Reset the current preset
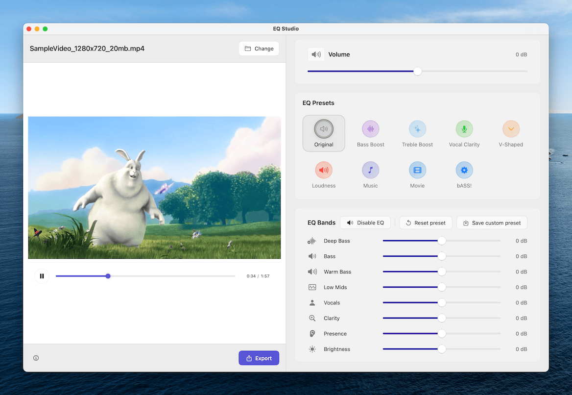The height and width of the screenshot is (395, 572). 426,222
